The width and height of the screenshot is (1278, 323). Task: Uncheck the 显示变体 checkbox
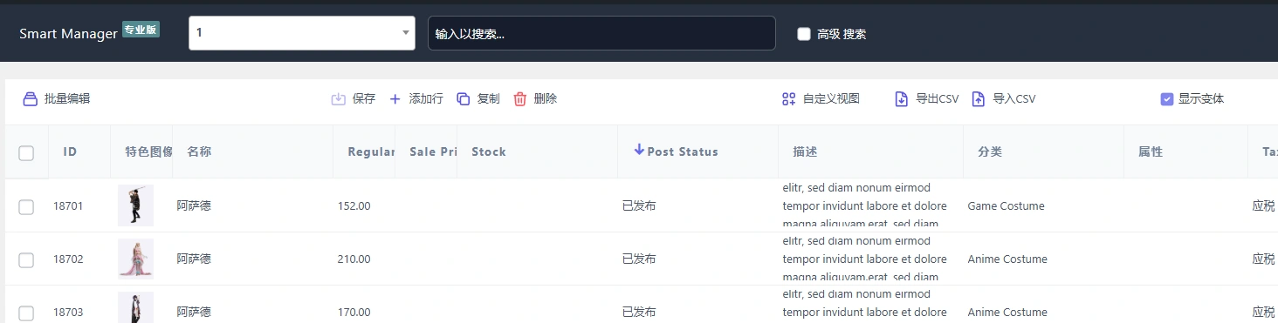pyautogui.click(x=1166, y=99)
